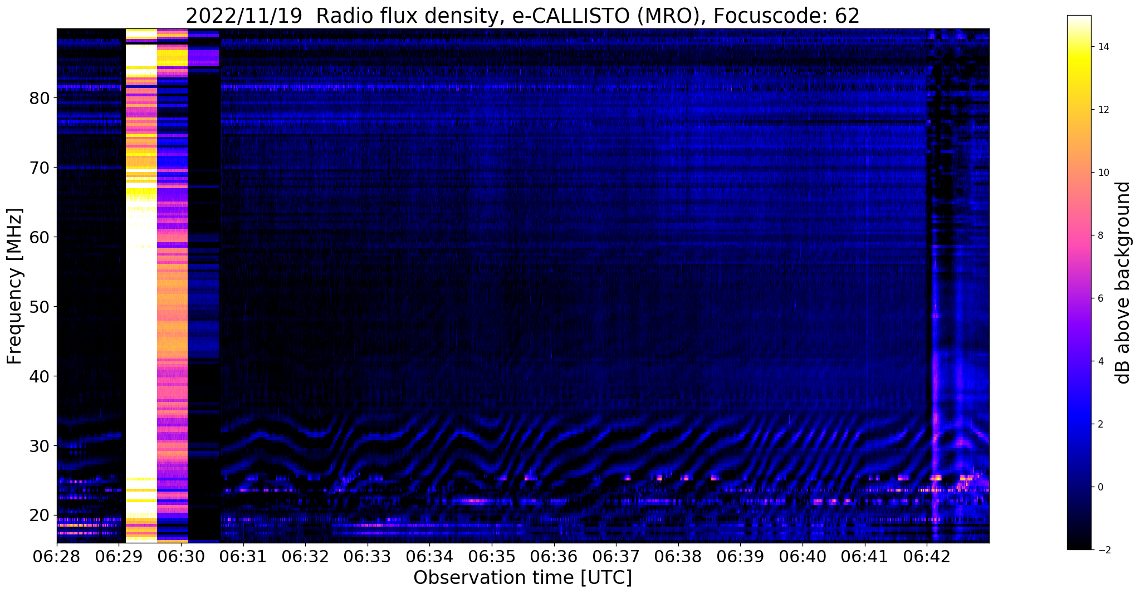The image size is (1140, 594).
Task: Click the 06:37 time tick label
Action: [x=616, y=557]
